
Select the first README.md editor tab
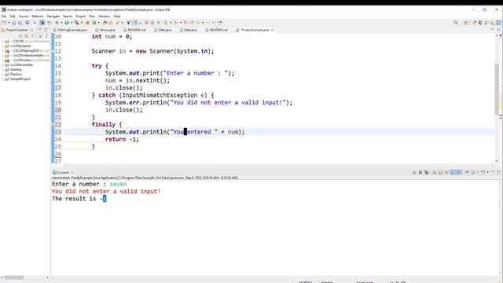(134, 30)
